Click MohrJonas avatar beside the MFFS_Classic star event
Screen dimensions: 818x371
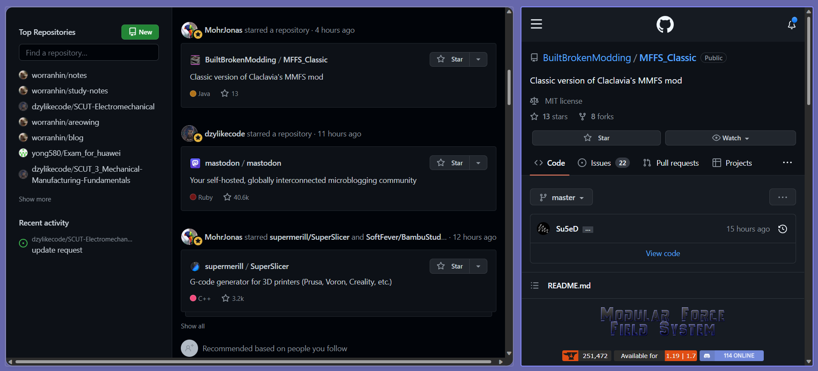(189, 30)
